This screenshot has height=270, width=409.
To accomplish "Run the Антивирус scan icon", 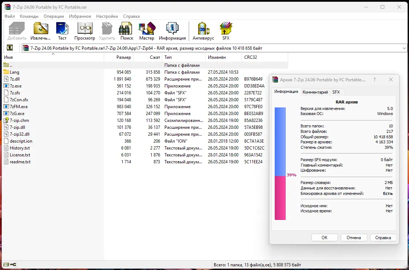I will (x=203, y=30).
